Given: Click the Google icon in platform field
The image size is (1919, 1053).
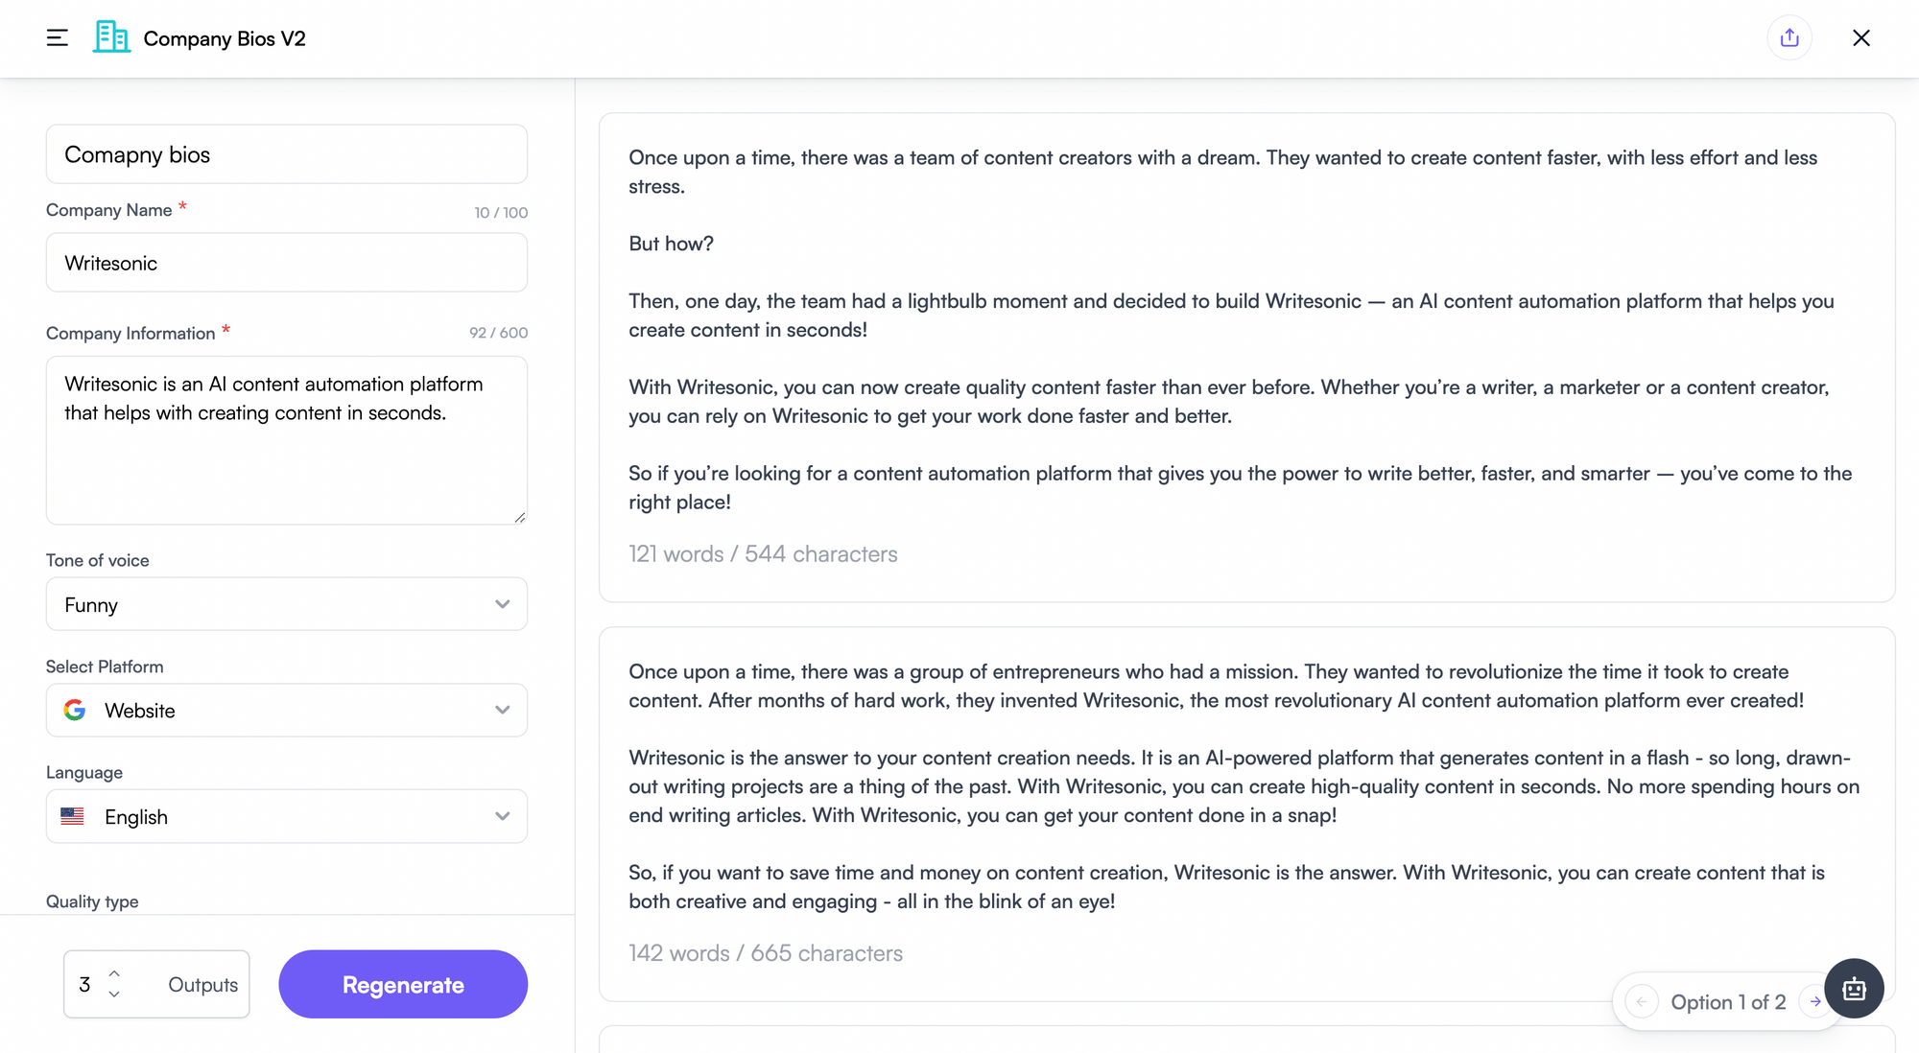Looking at the screenshot, I should pyautogui.click(x=75, y=711).
